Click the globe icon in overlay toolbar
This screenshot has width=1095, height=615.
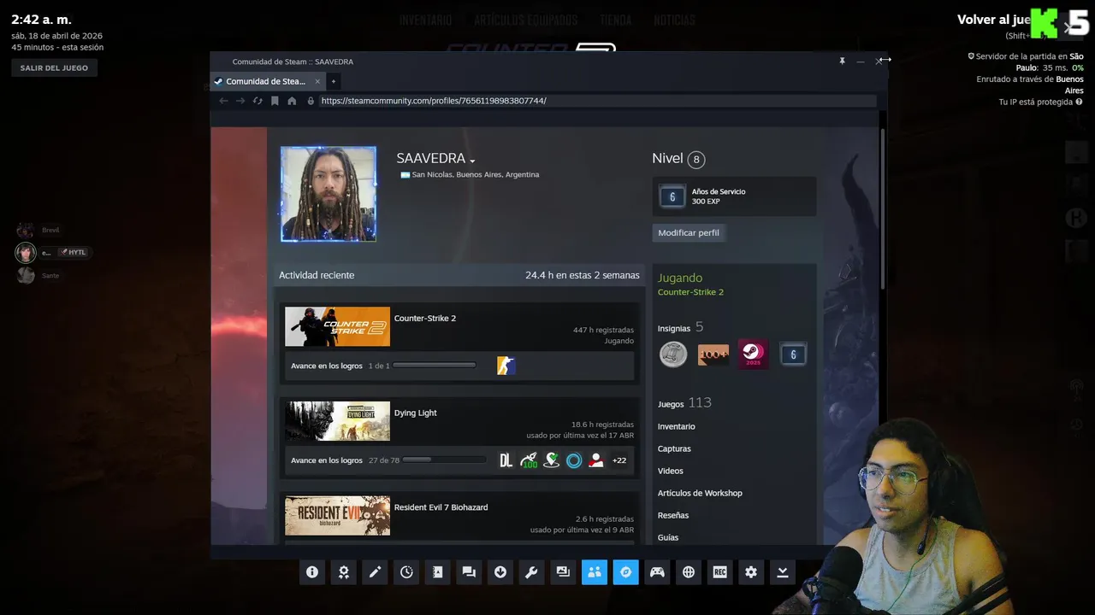tap(689, 572)
